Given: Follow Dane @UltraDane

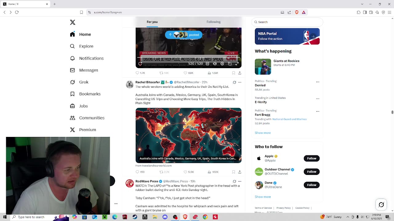Looking at the screenshot, I should point(312,185).
